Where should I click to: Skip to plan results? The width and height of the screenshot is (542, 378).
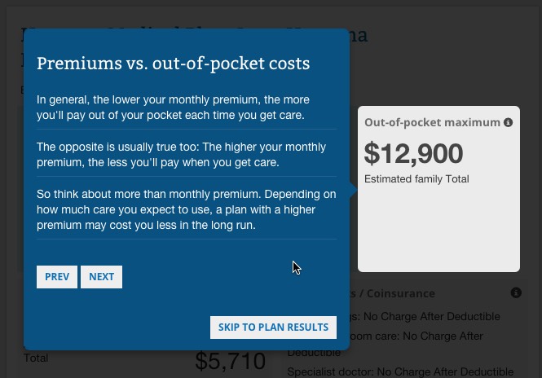click(273, 327)
